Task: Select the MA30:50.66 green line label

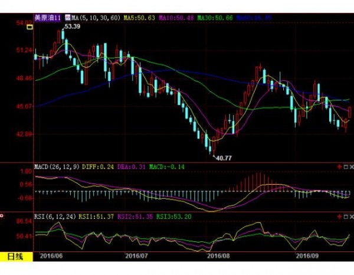Action: [x=217, y=18]
